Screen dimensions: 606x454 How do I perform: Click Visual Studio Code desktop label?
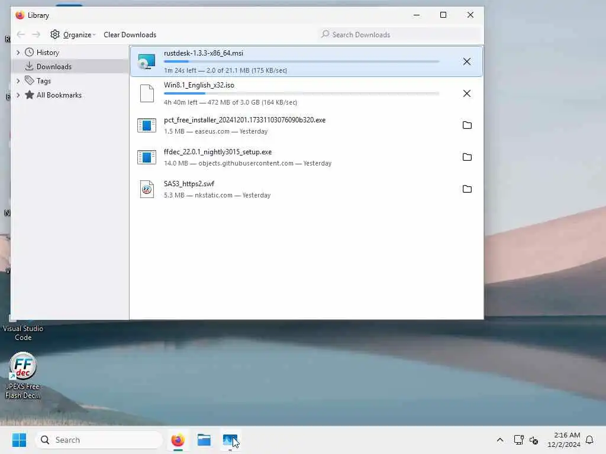pos(23,333)
